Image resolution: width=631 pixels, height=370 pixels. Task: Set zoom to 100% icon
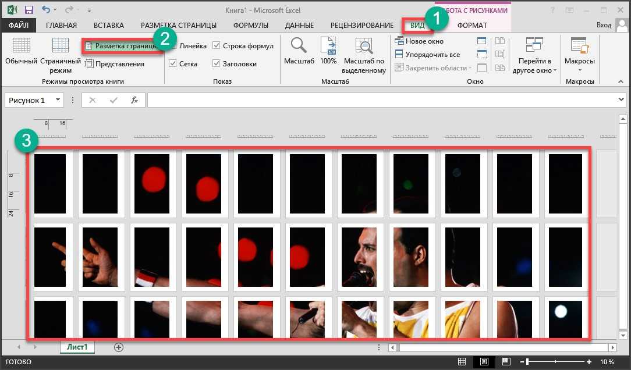click(328, 45)
